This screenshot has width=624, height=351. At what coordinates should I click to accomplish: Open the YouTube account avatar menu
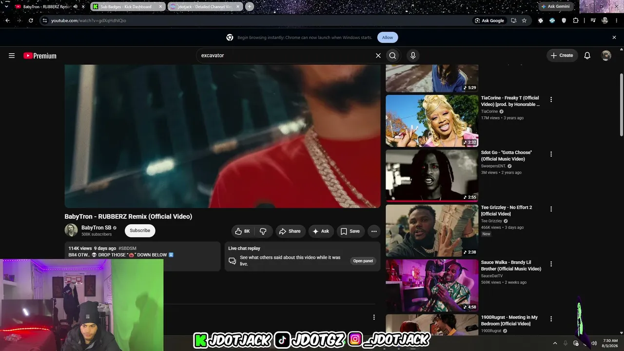click(606, 56)
